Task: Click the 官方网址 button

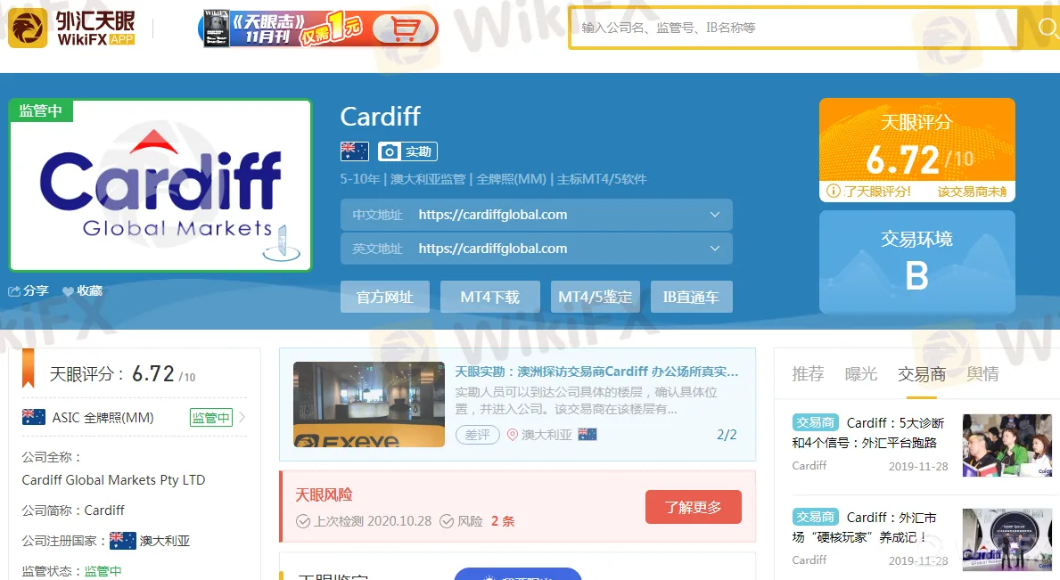Action: tap(385, 297)
